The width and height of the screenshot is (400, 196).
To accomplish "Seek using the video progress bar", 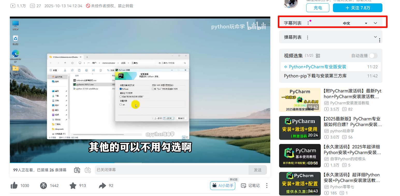I will tap(140, 163).
